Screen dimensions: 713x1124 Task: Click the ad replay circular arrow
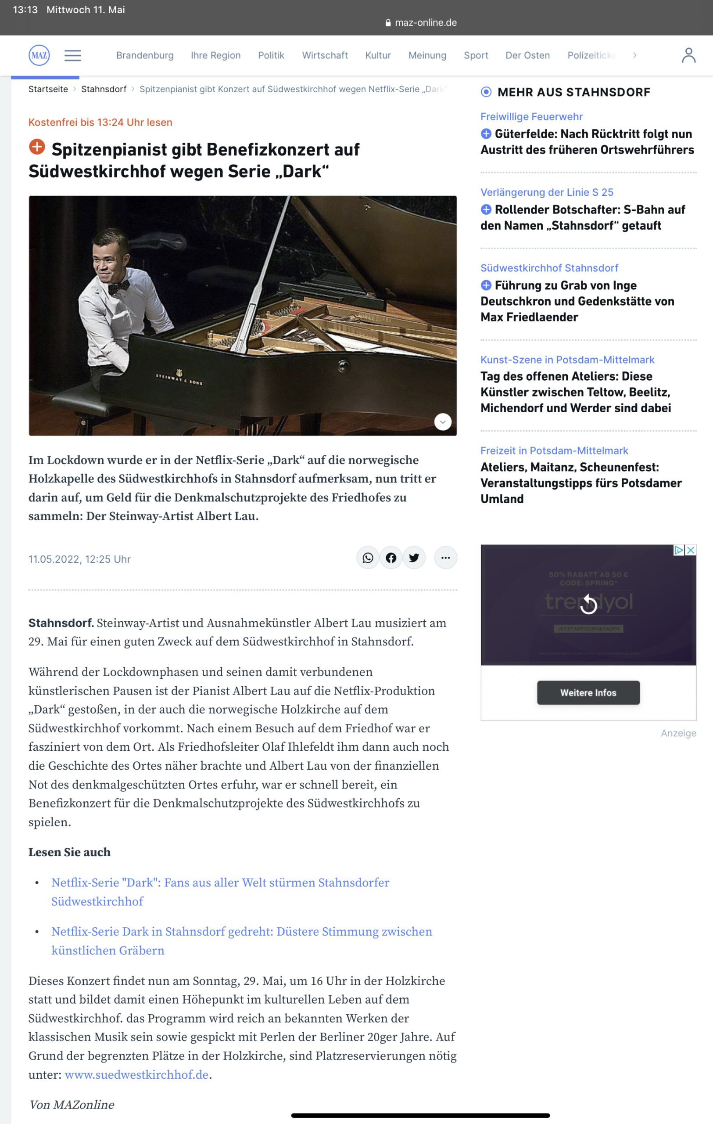(x=588, y=605)
